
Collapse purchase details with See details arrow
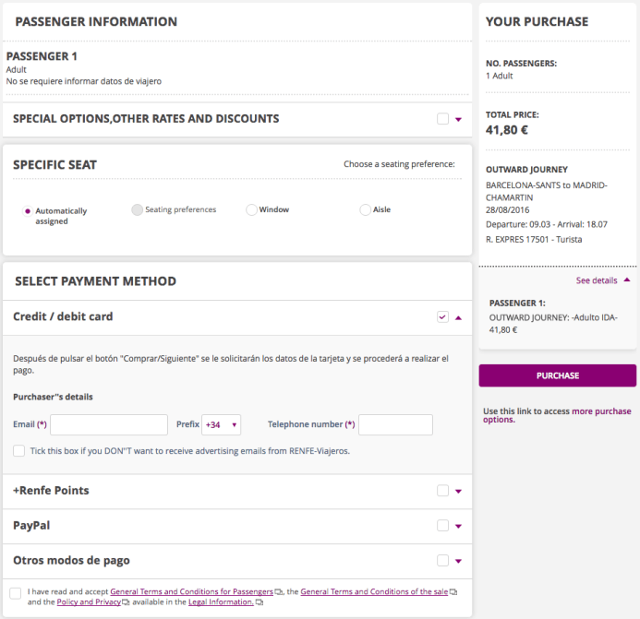[x=627, y=280]
